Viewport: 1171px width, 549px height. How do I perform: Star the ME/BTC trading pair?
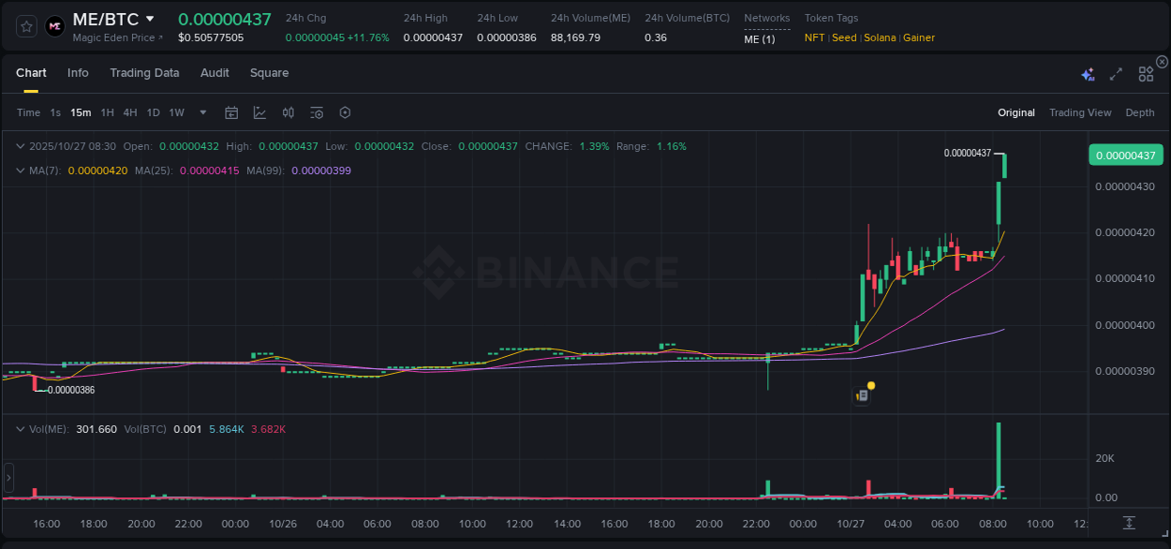click(25, 25)
